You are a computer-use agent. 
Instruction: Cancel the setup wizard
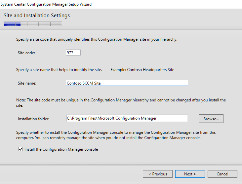222,174
